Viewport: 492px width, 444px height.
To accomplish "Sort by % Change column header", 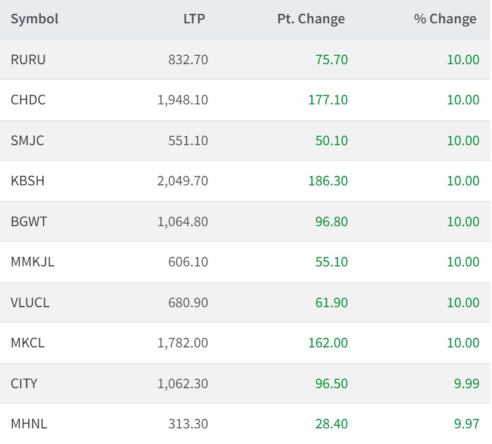I will click(445, 19).
